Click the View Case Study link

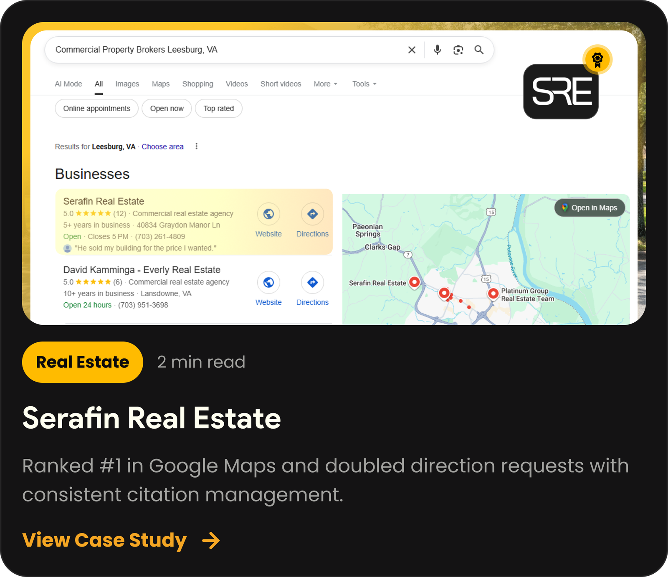(x=104, y=540)
